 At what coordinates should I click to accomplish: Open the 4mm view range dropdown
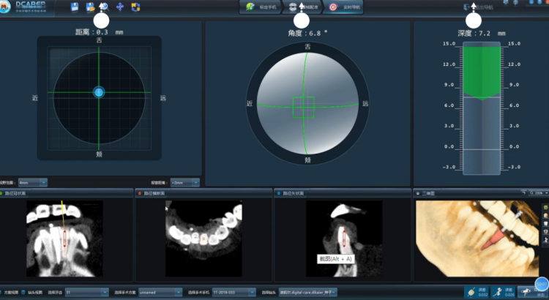(33, 182)
